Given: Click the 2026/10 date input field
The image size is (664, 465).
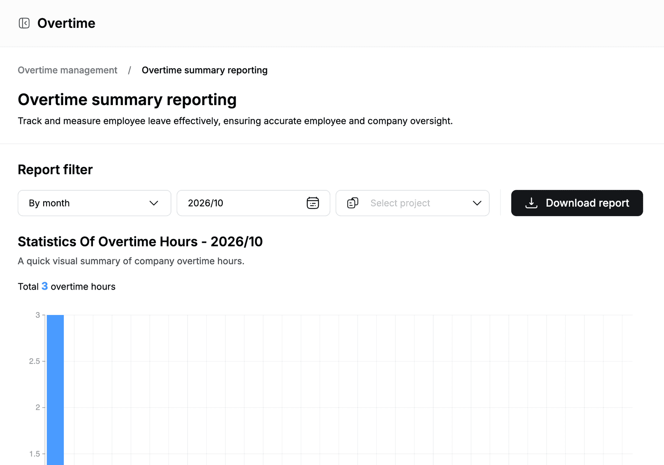Looking at the screenshot, I should pos(253,203).
